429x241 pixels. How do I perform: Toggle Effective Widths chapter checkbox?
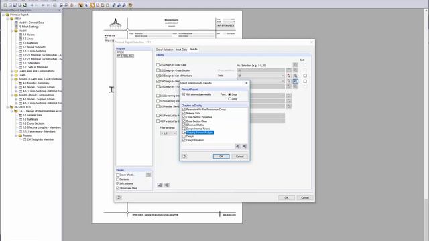(184, 125)
